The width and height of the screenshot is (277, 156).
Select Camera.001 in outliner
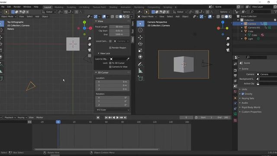point(254,28)
